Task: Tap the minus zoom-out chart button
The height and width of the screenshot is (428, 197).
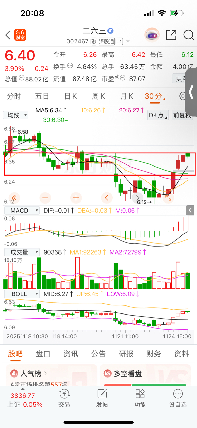Action: tap(45, 198)
